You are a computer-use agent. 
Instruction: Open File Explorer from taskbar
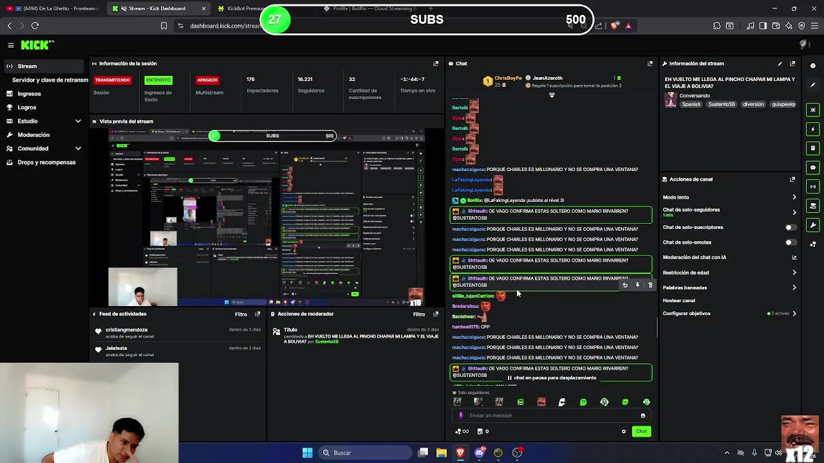pyautogui.click(x=442, y=453)
